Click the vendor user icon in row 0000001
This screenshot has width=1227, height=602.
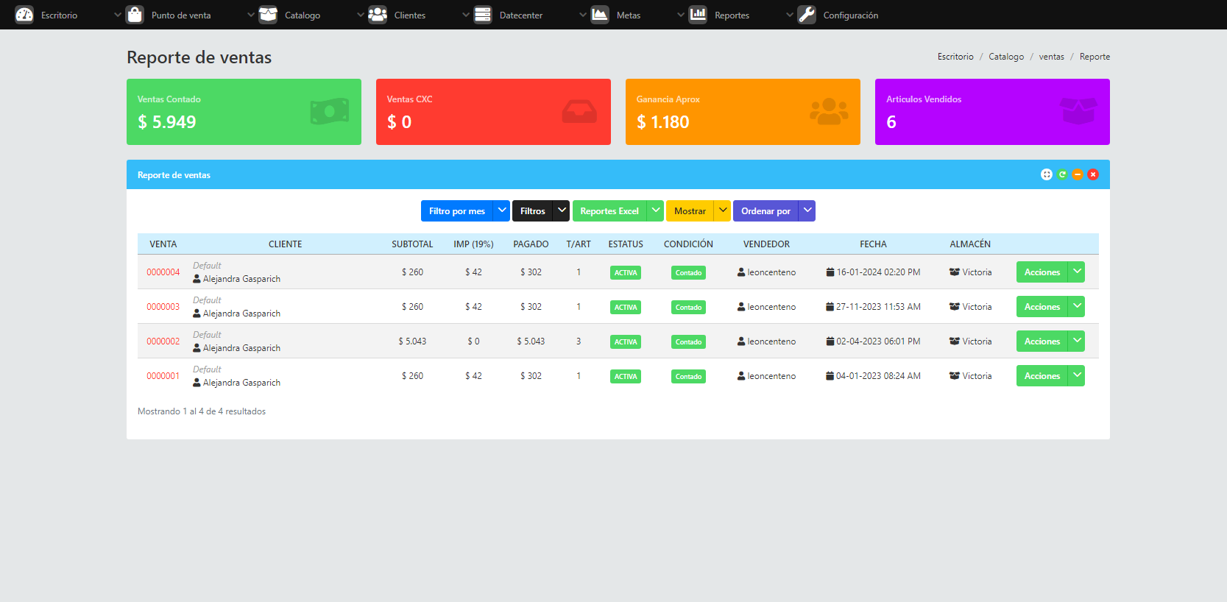click(741, 375)
